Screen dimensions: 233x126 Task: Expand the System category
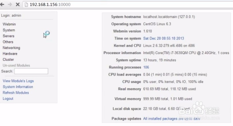[x=9, y=30]
